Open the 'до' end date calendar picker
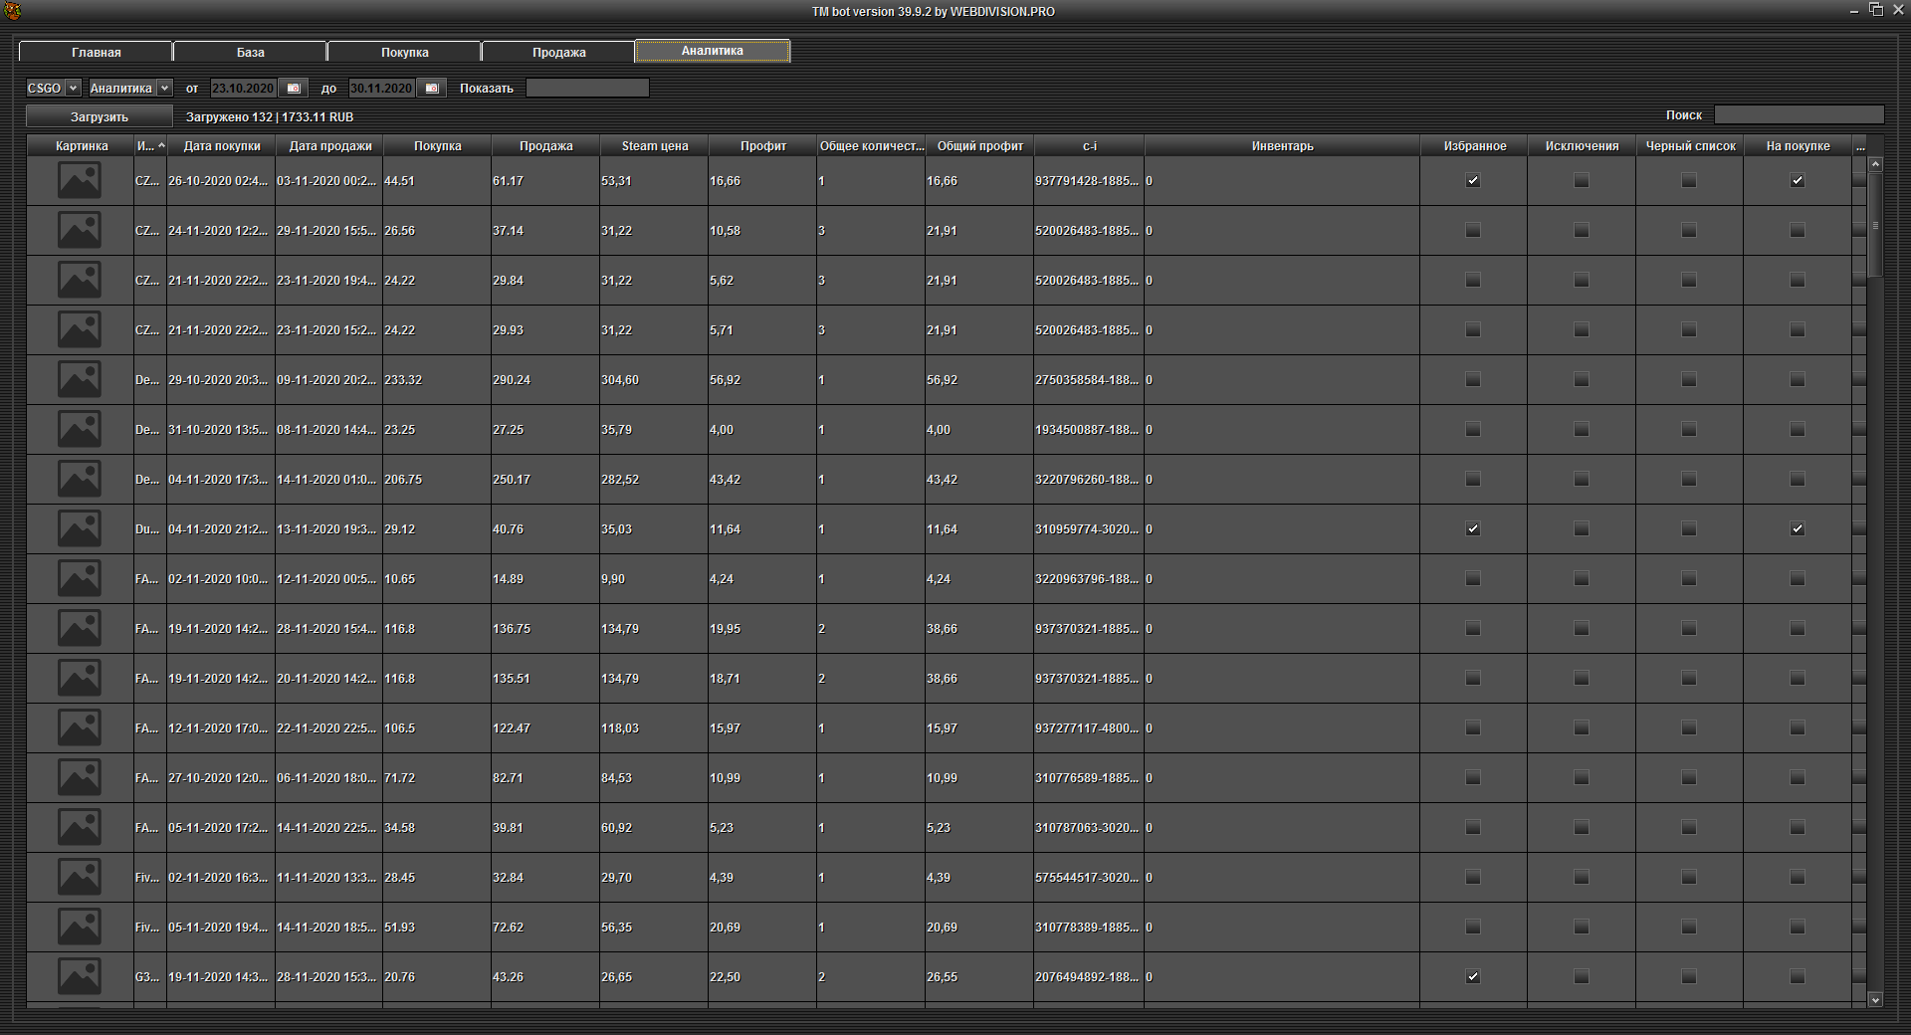Image resolution: width=1911 pixels, height=1035 pixels. (x=431, y=89)
